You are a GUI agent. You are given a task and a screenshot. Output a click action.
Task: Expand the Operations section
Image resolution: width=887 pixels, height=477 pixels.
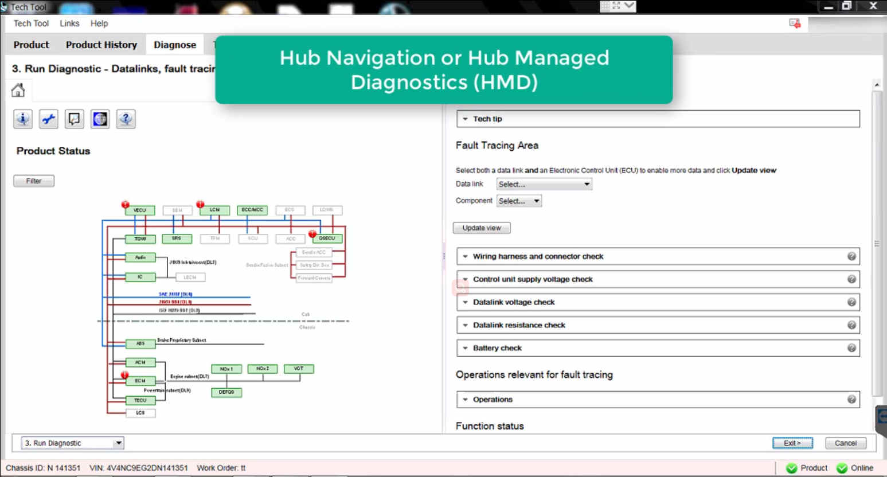(658, 400)
